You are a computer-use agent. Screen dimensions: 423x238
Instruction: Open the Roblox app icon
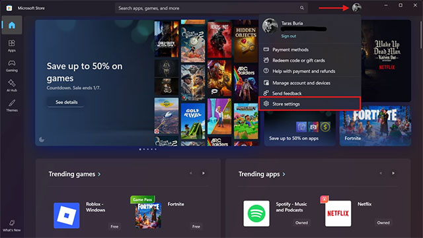click(67, 216)
